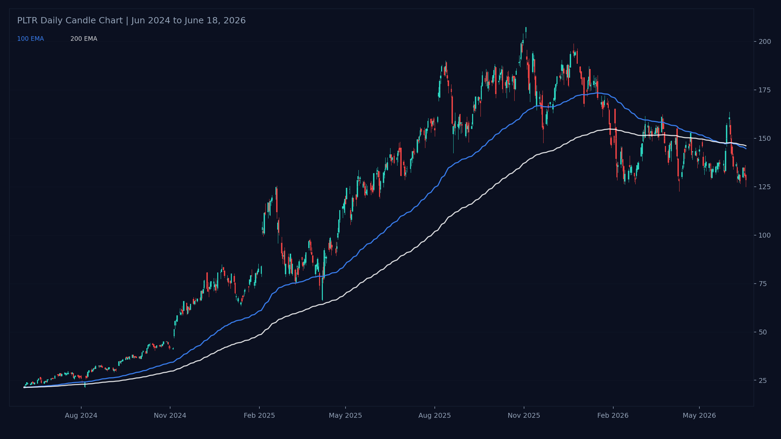Click the 125 price axis label
This screenshot has height=439, width=781.
(765, 187)
